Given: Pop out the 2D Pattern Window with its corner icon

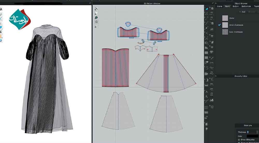Looking at the screenshot, I should 213,3.
